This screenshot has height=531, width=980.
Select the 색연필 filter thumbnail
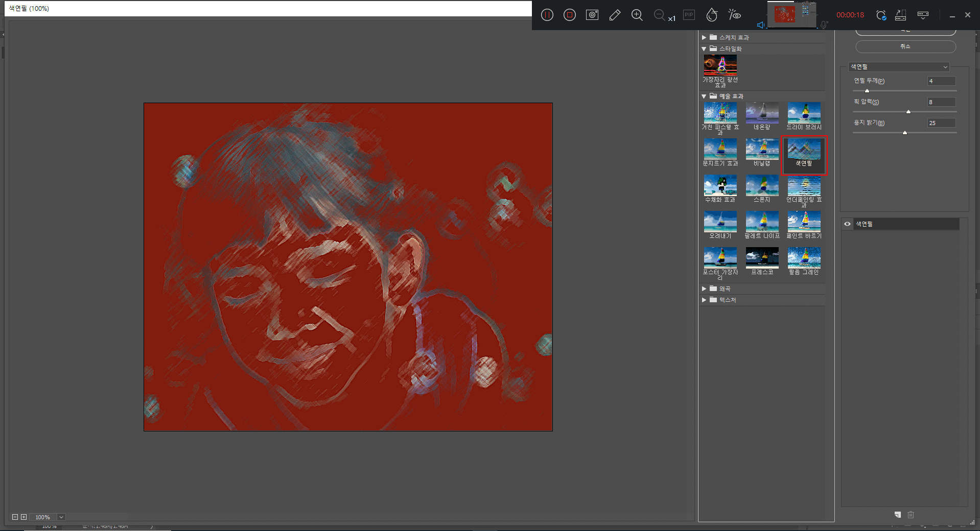click(x=804, y=149)
